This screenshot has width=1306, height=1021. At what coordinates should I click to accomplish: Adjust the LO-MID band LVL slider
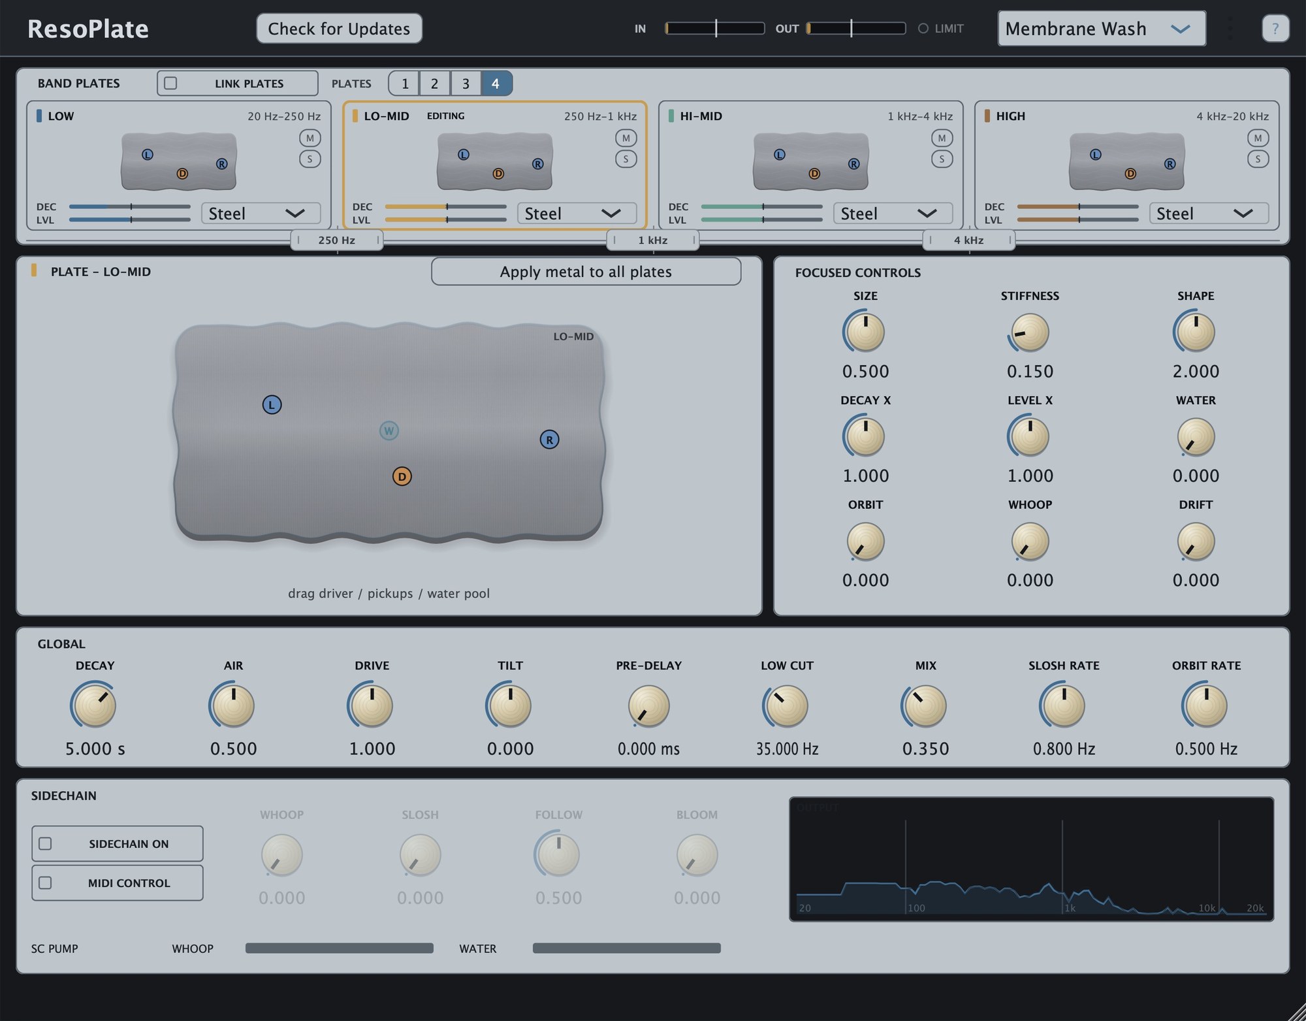(x=446, y=219)
